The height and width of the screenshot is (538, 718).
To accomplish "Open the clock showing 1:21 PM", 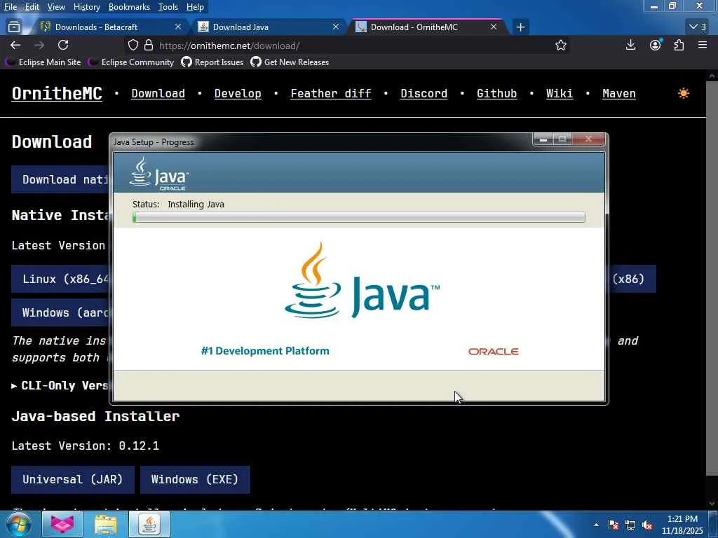I will (682, 525).
